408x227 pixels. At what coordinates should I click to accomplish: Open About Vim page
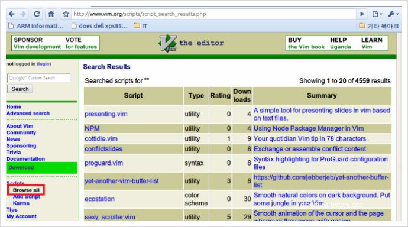pos(20,126)
